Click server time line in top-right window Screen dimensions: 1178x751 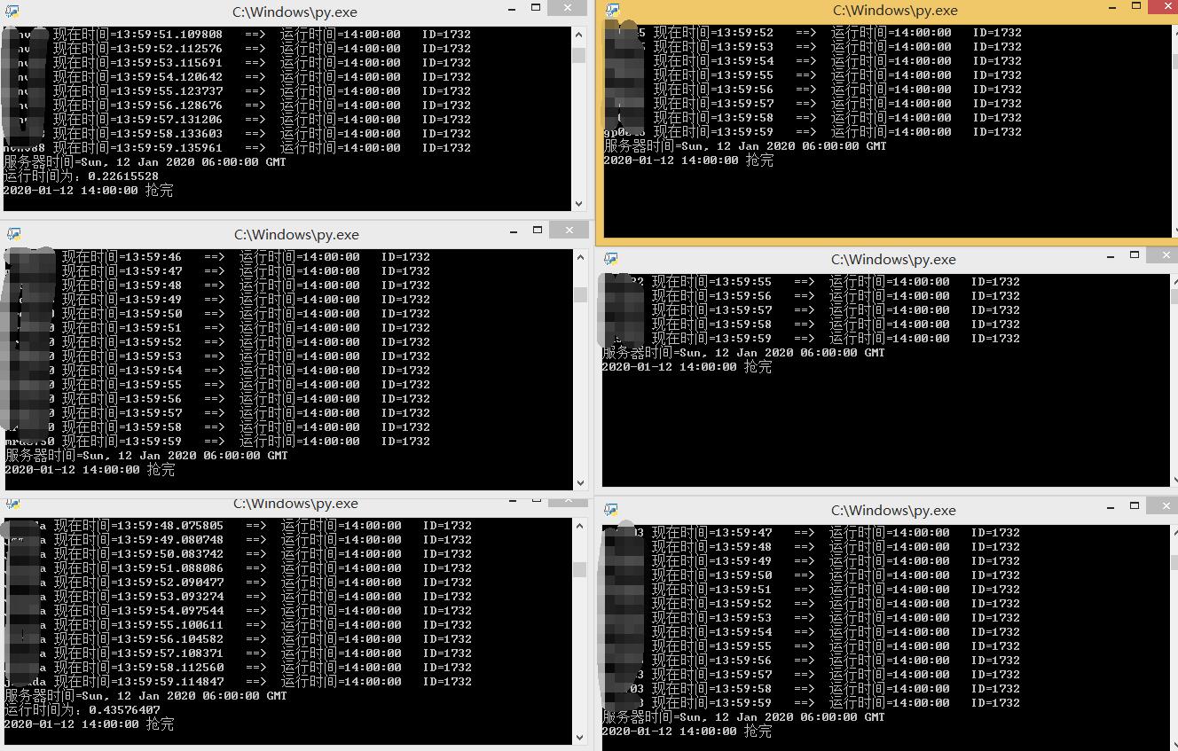745,146
